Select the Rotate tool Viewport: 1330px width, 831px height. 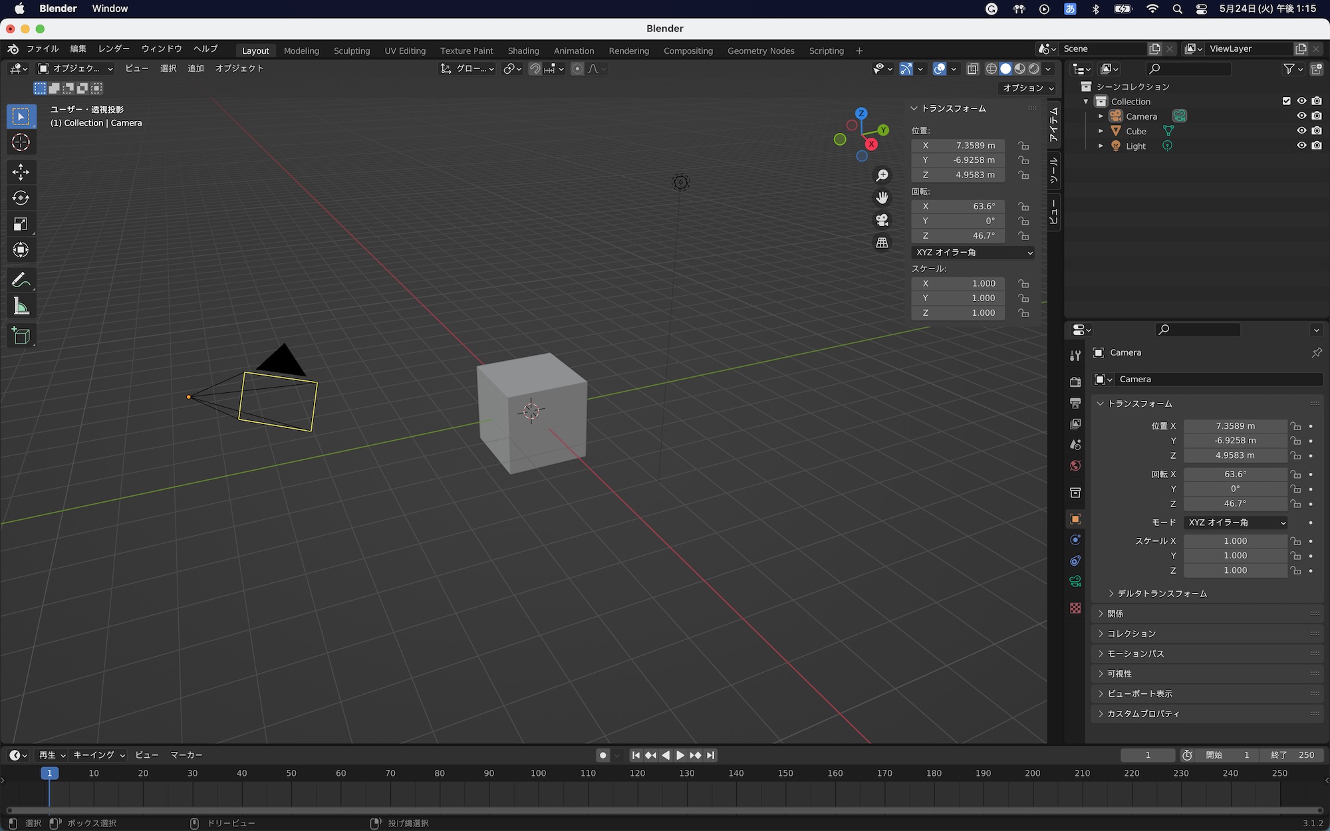tap(21, 197)
